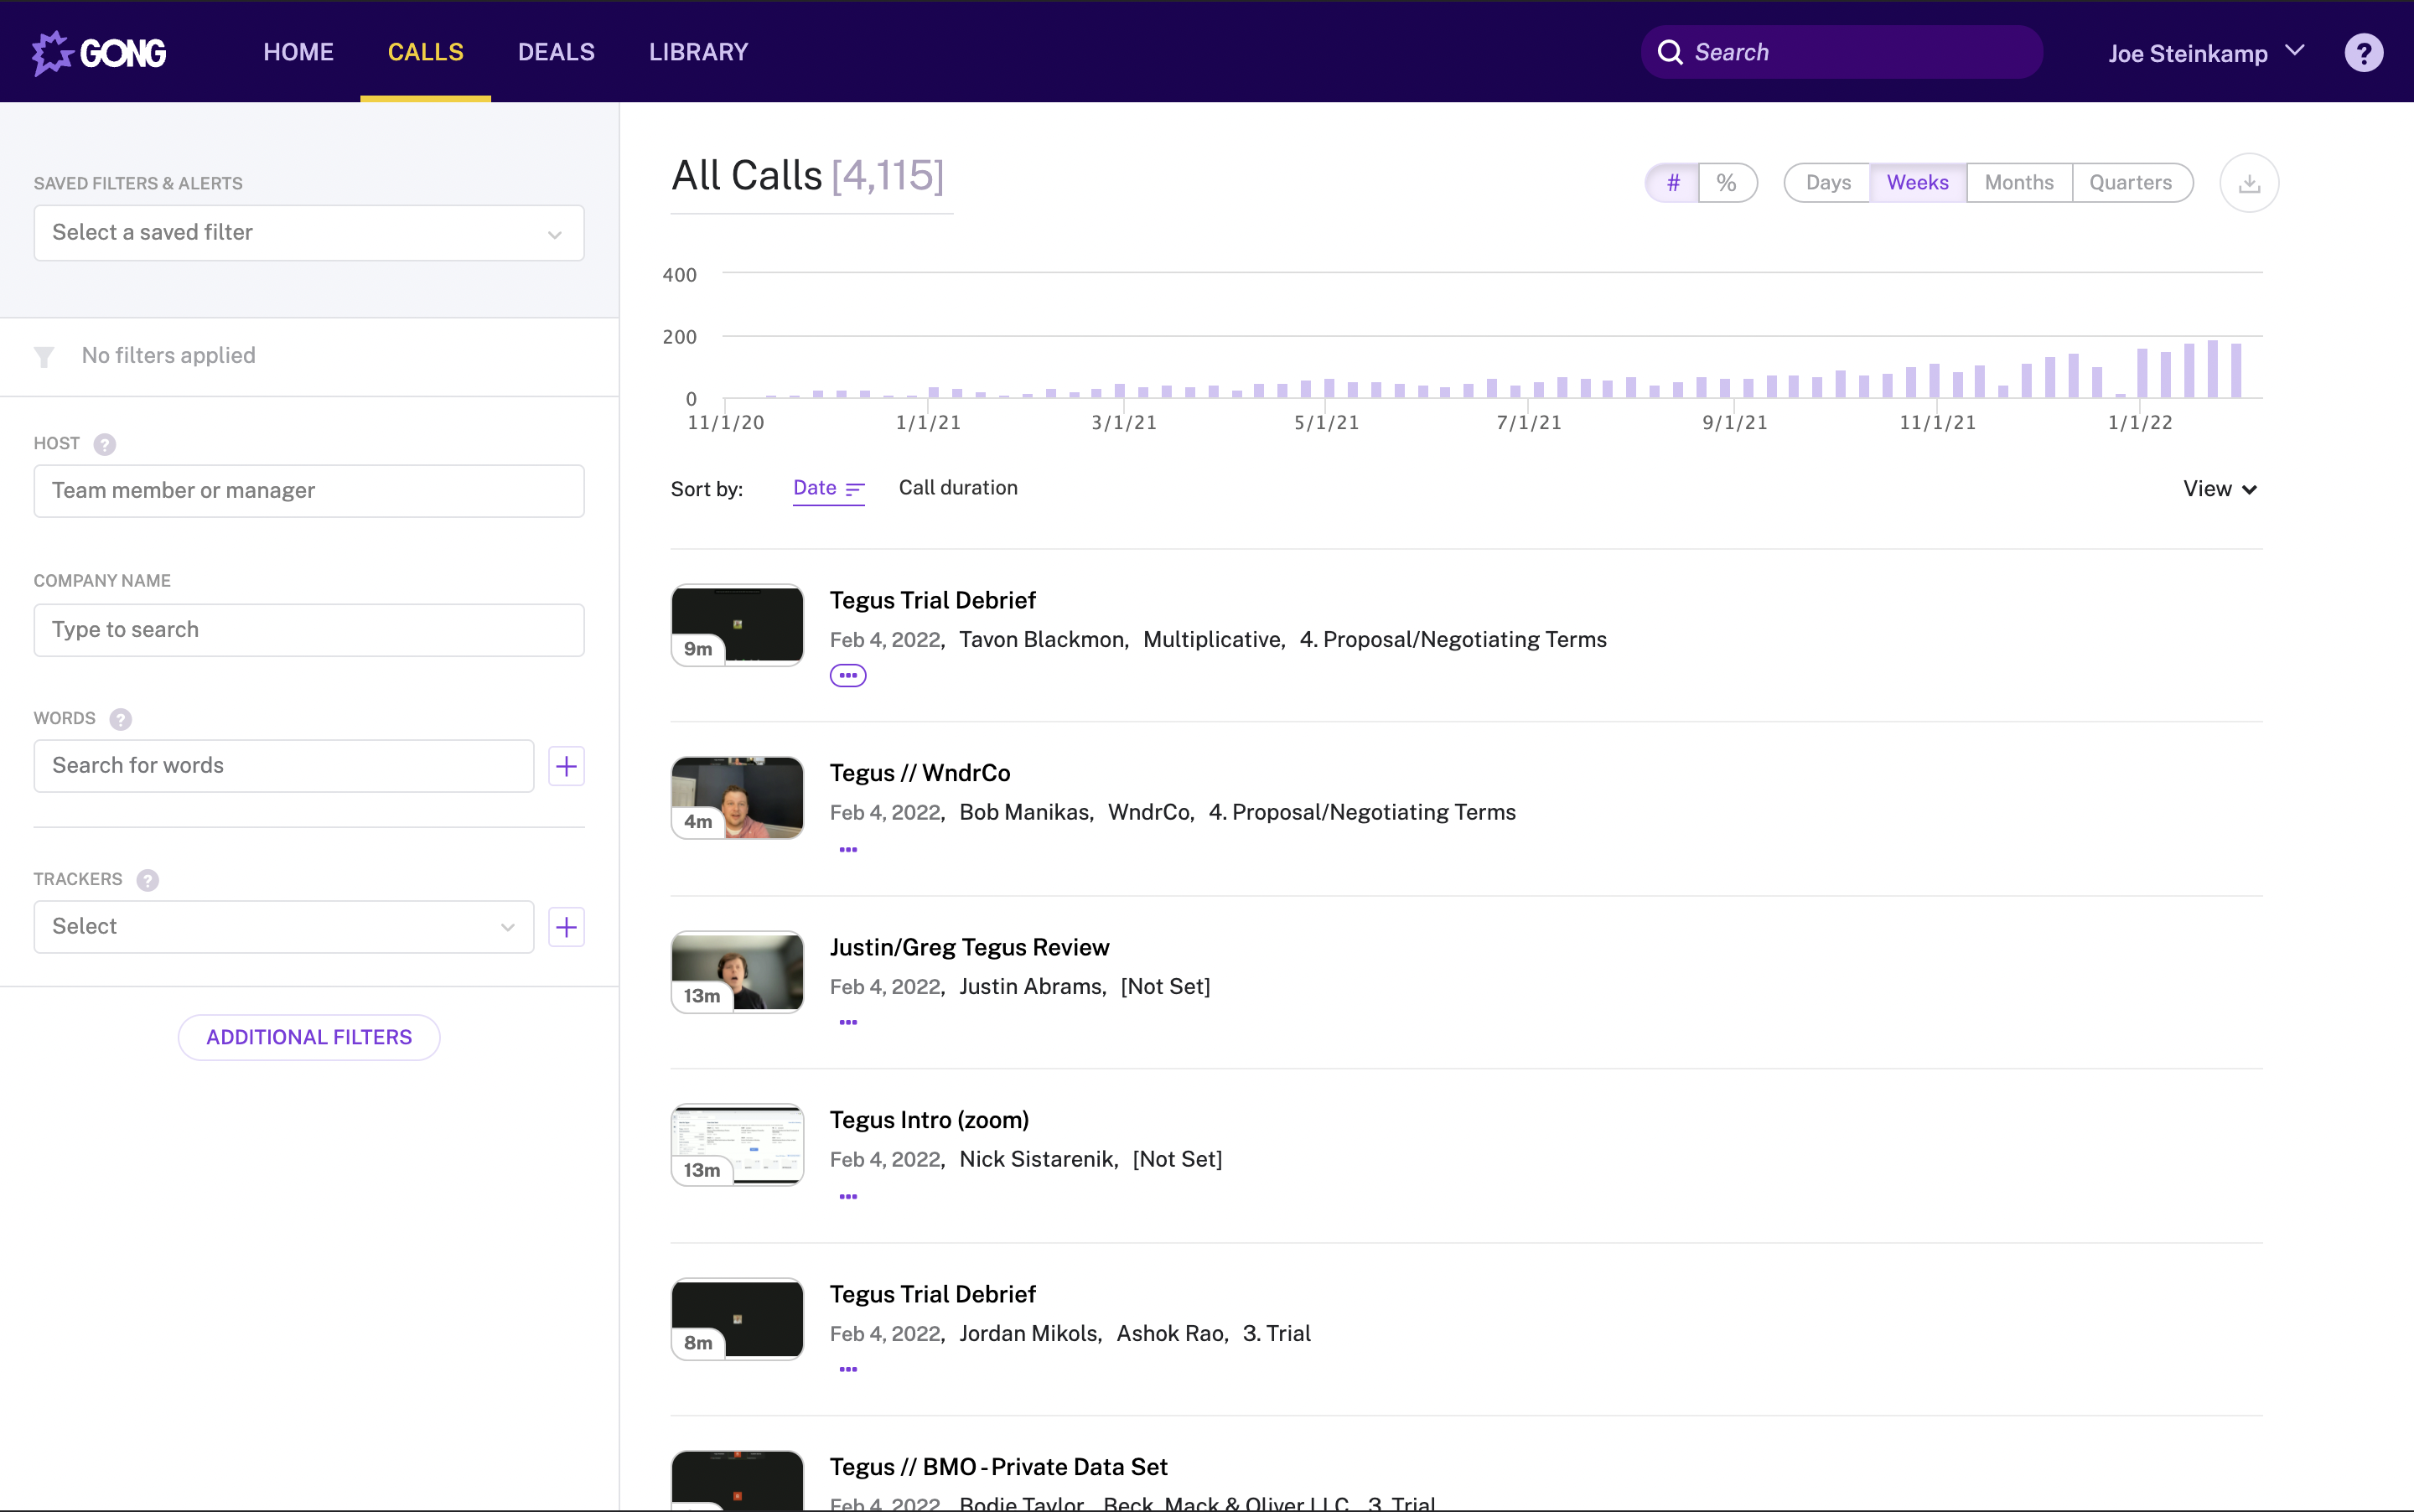Open the Tegus // WndrCo call thumbnail

pyautogui.click(x=737, y=798)
